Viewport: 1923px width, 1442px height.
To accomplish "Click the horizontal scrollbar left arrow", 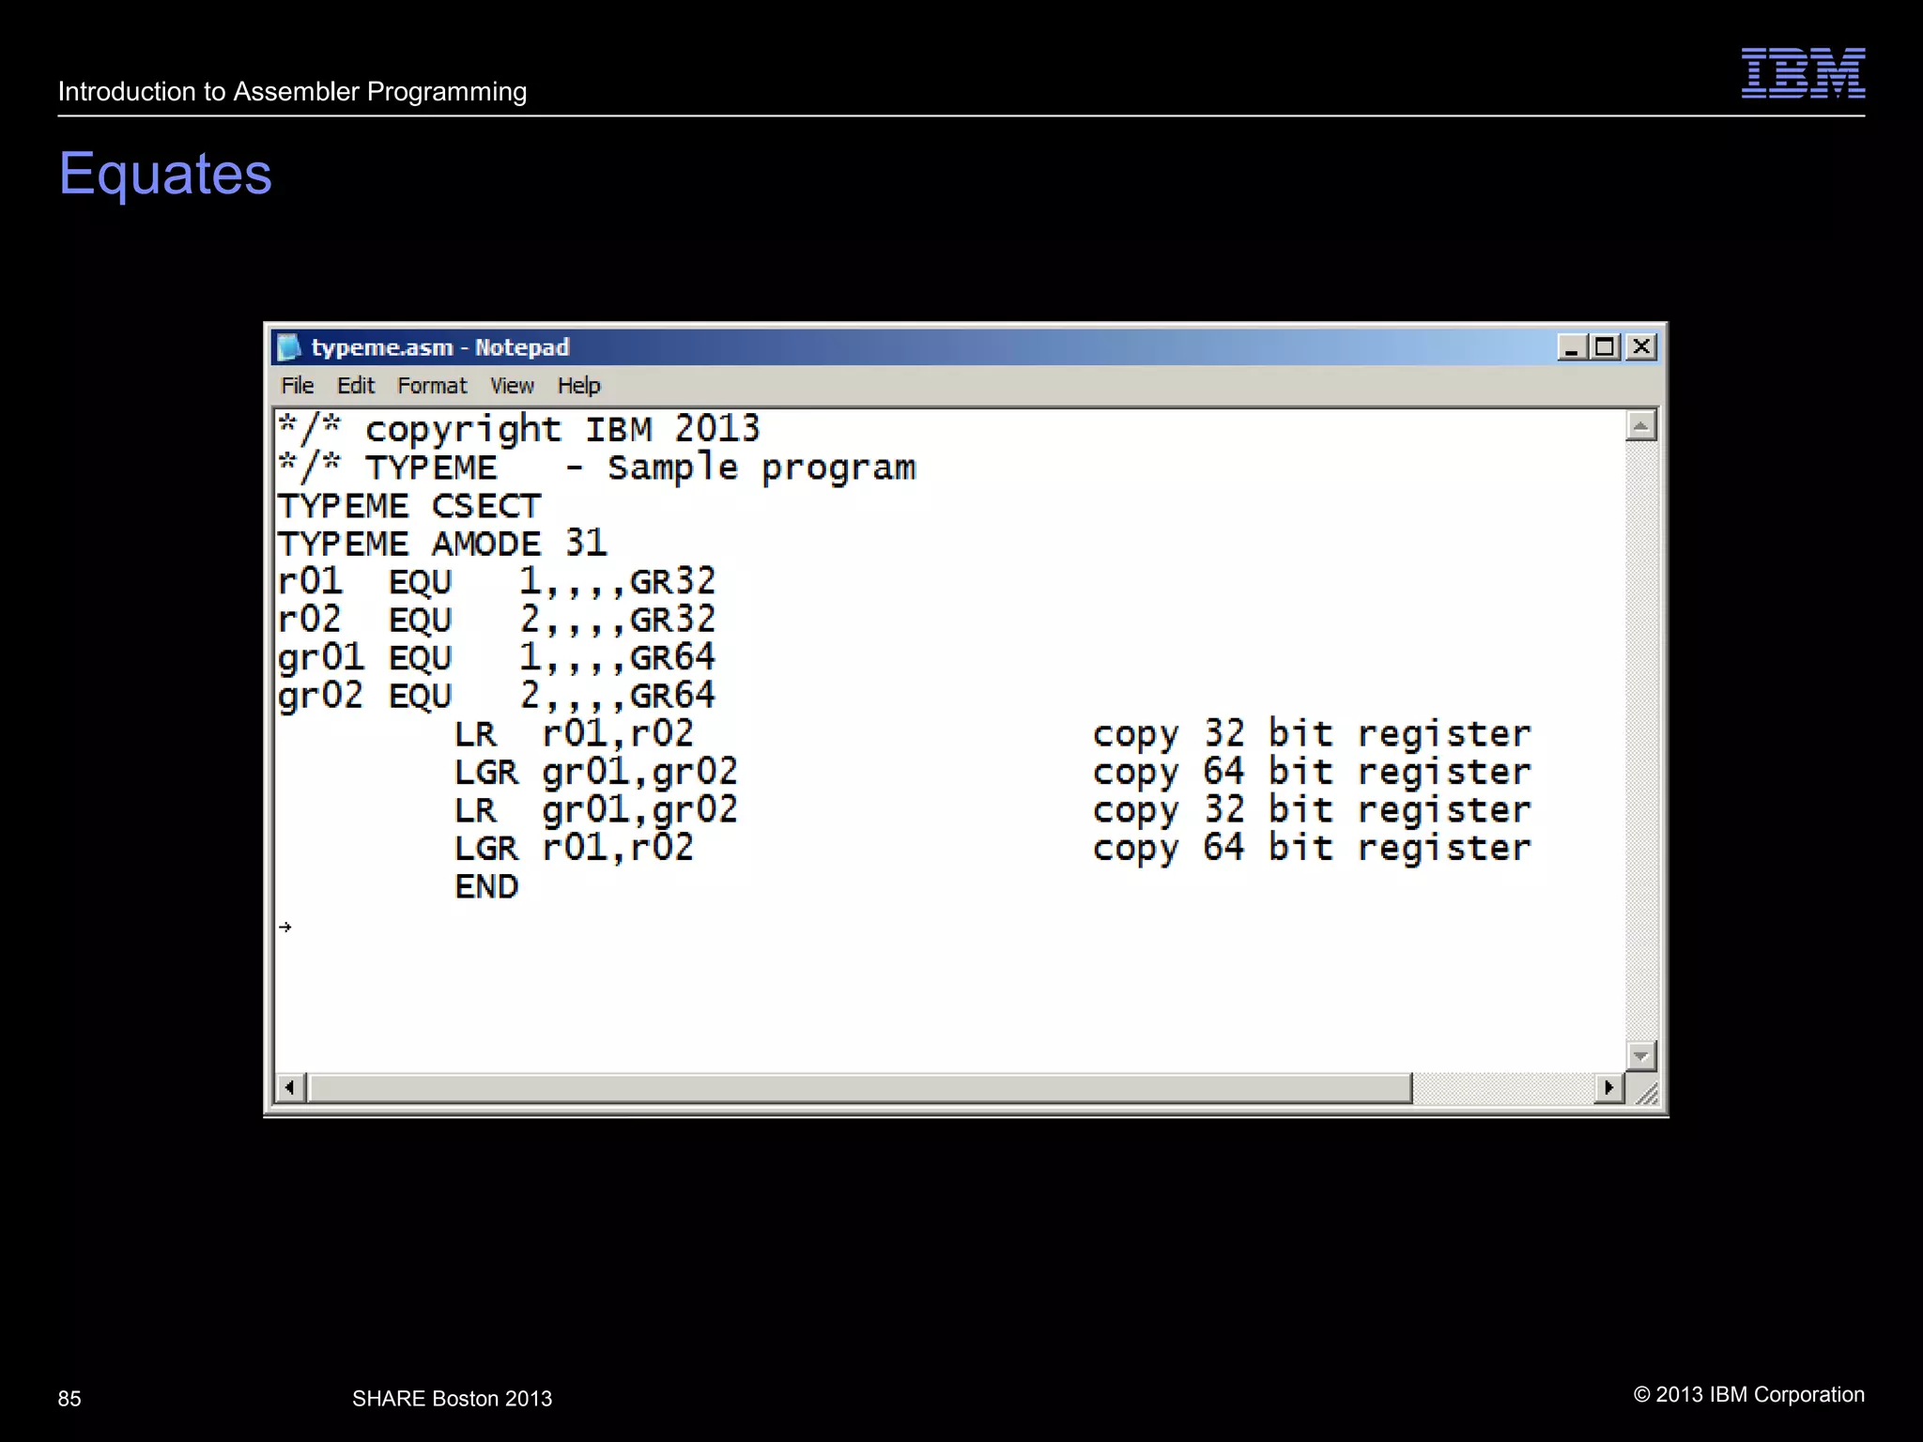I will point(290,1088).
